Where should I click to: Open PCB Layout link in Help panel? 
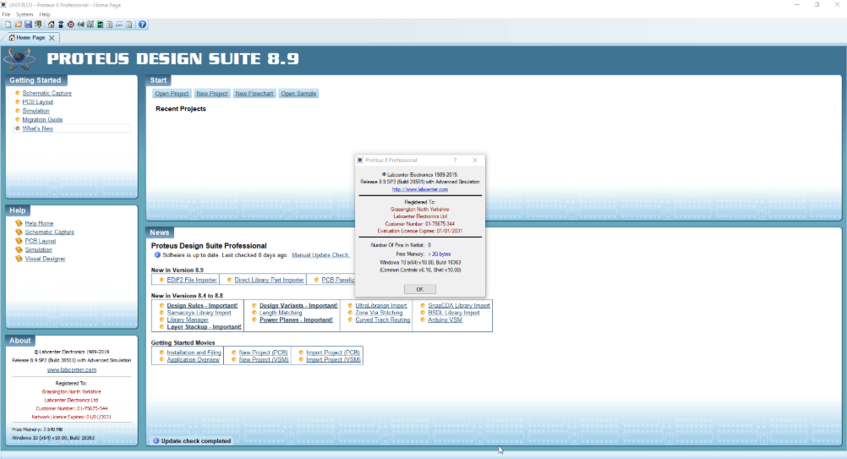[x=41, y=242]
